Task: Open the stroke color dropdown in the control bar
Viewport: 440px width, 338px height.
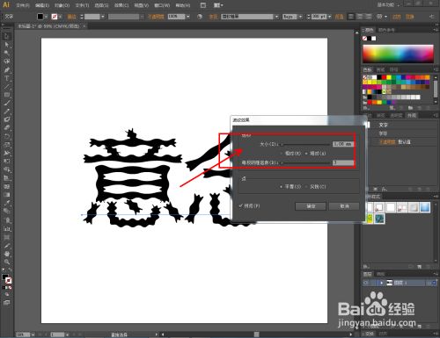Action: 60,17
